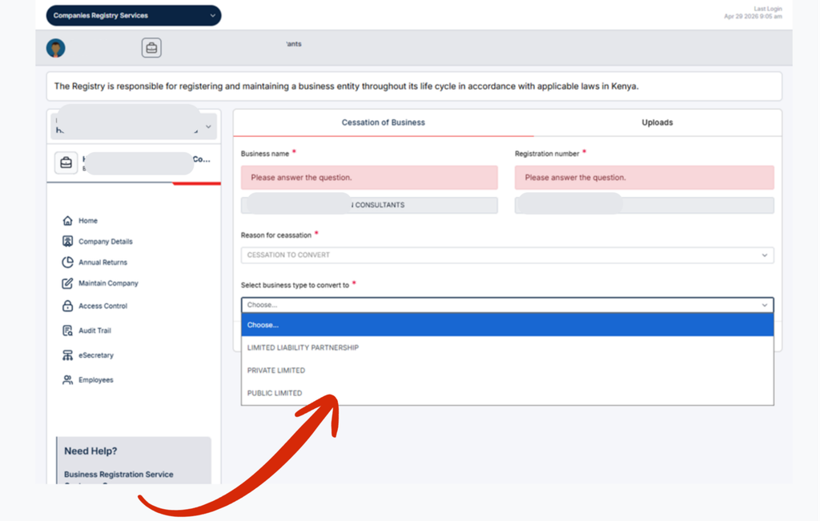Open Home in sidebar
820x521 pixels.
coord(88,221)
